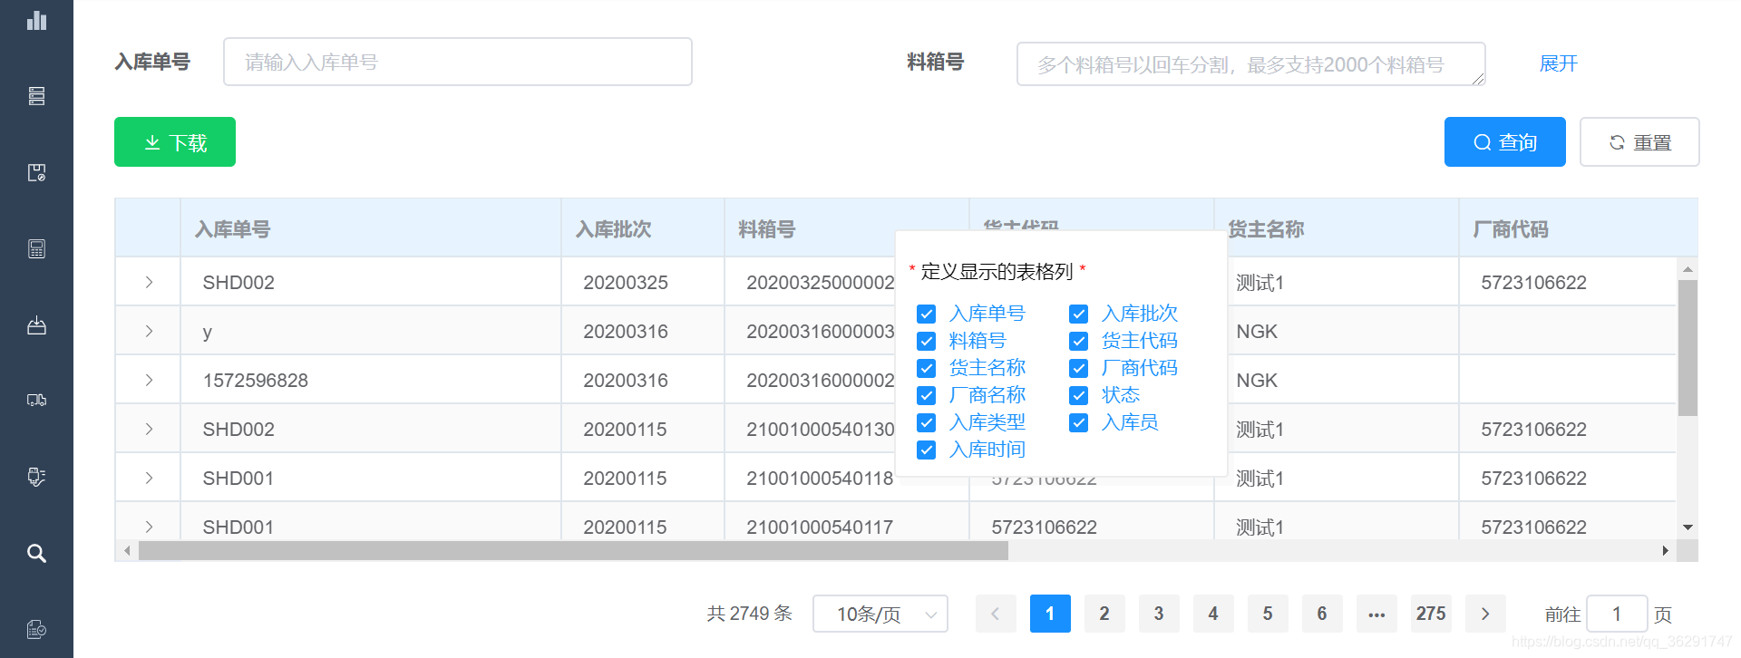Expand the SHD001 row with 21001000540118
1741x658 pixels.
point(149,478)
